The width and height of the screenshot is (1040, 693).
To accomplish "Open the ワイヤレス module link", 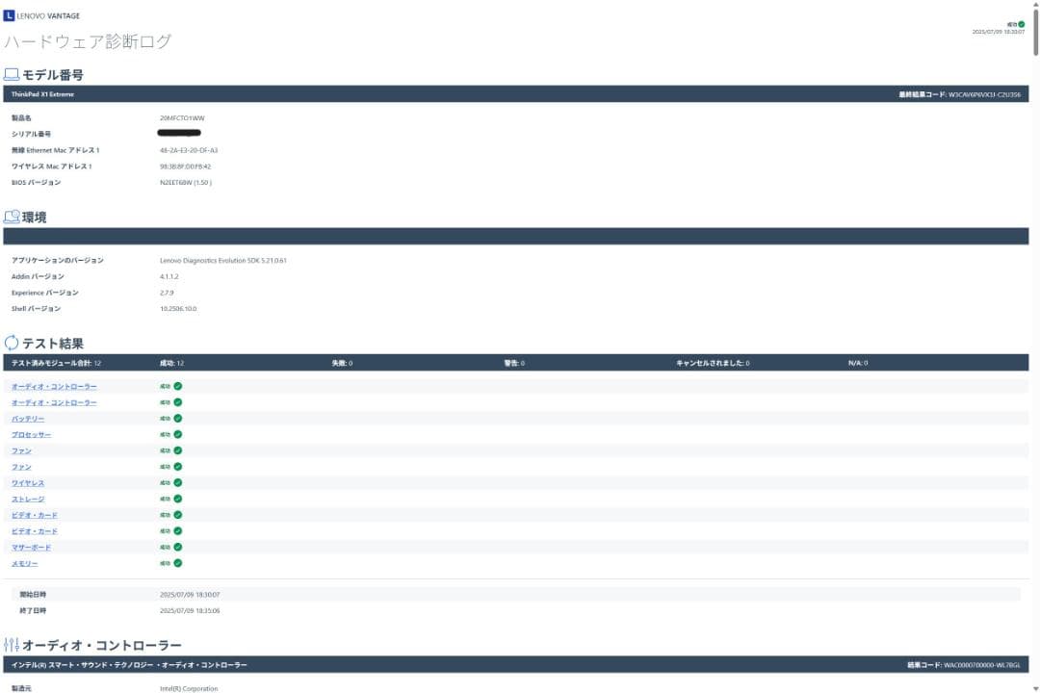I will (x=28, y=483).
